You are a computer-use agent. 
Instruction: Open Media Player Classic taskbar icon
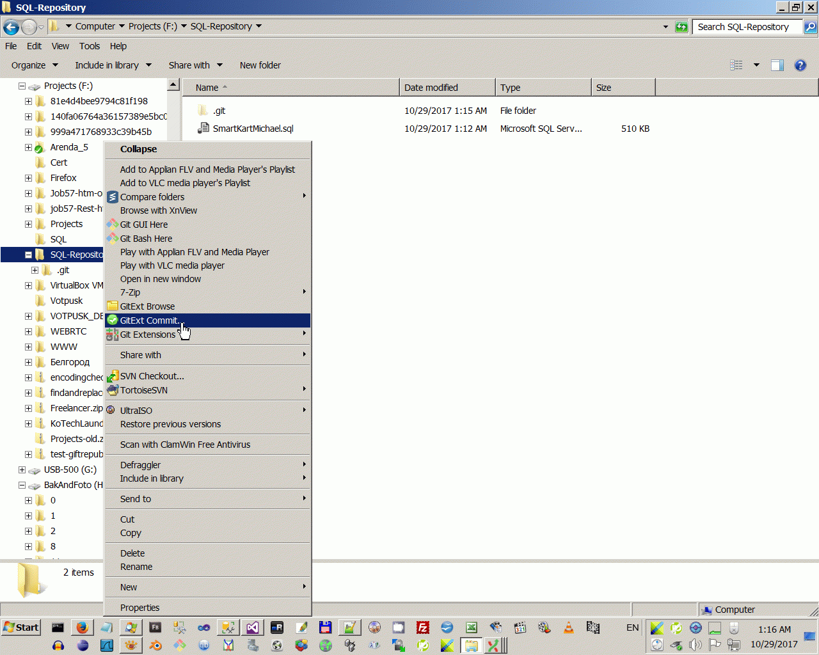pos(520,627)
